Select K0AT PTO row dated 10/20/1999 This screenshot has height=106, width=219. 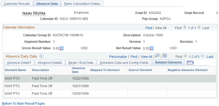[110, 94]
